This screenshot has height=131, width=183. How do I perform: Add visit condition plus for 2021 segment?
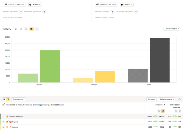coord(21,12)
